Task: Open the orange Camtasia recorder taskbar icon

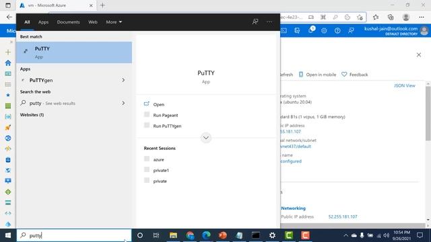Action: (305, 235)
